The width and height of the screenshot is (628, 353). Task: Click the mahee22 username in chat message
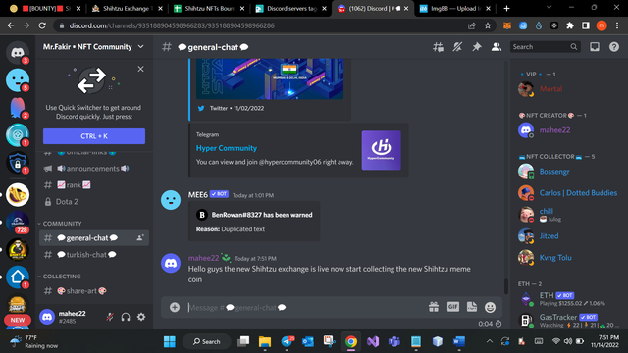pyautogui.click(x=203, y=258)
